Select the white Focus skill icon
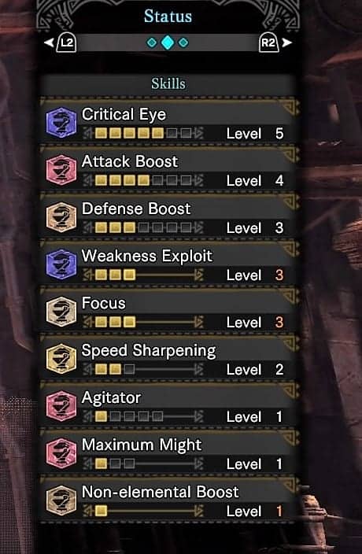362x554 pixels. [61, 312]
